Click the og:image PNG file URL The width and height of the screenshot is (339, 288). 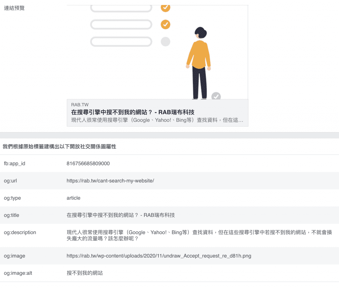click(x=156, y=256)
